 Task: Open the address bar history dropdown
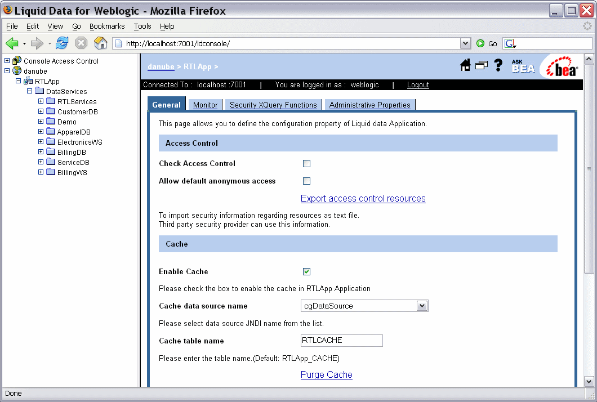(465, 43)
